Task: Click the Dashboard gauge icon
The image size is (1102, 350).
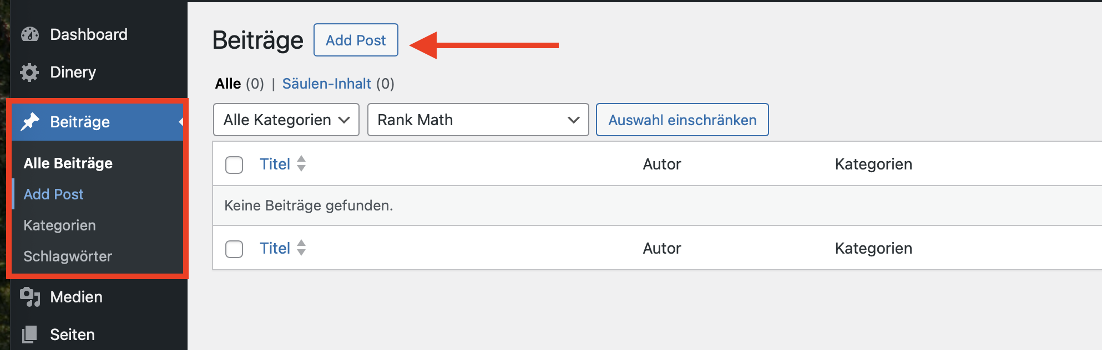Action: click(x=30, y=34)
